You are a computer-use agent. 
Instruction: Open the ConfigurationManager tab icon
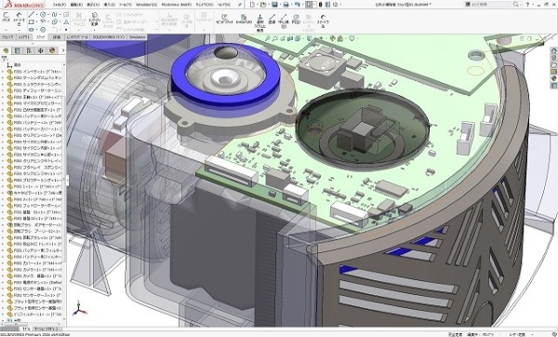click(x=29, y=50)
